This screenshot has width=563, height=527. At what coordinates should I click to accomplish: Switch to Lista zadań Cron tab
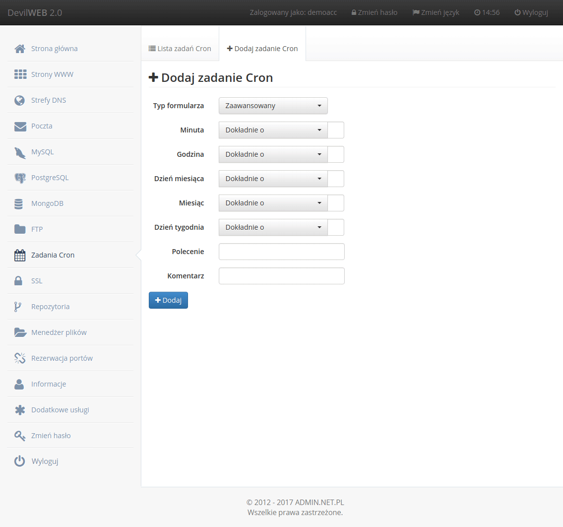click(180, 49)
